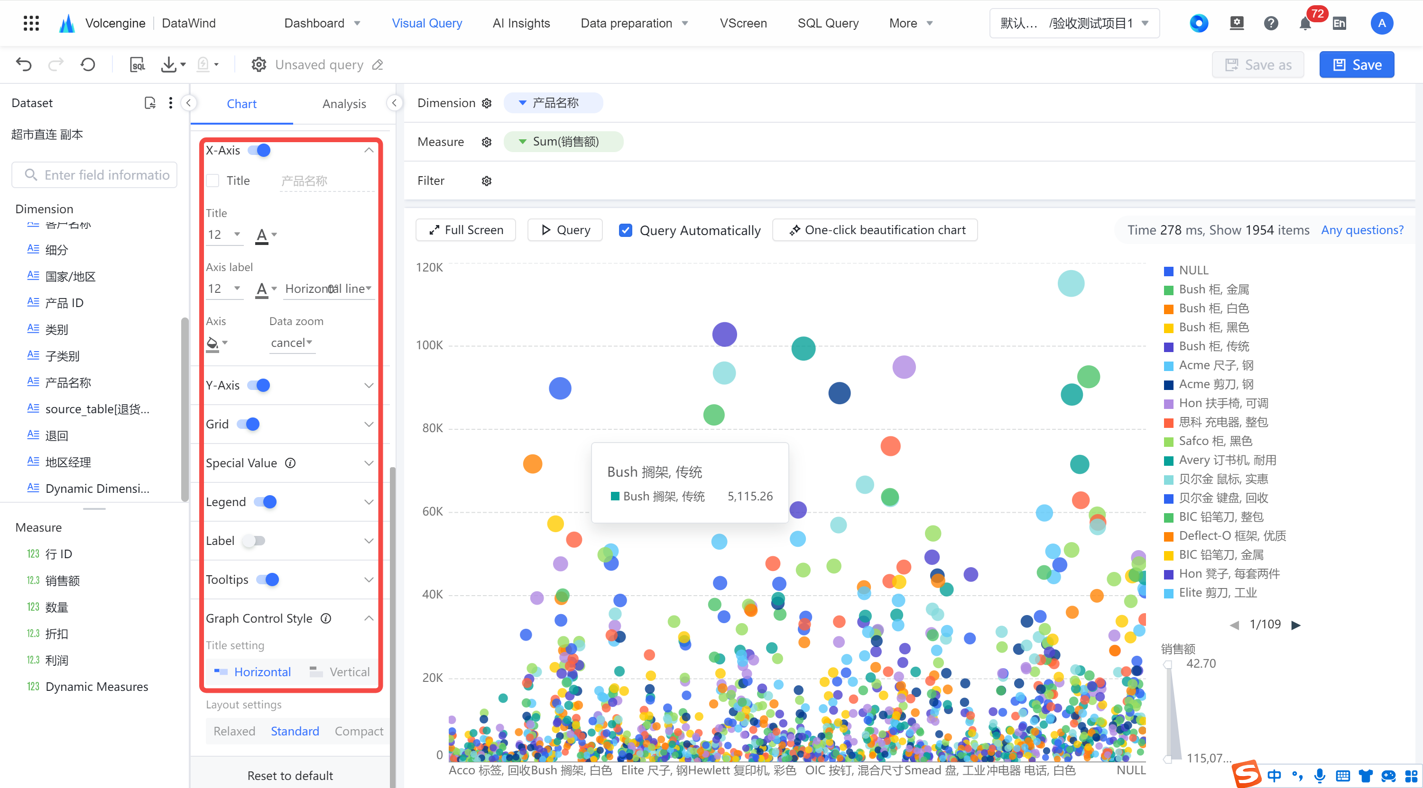Click the refresh icon in toolbar
This screenshot has width=1423, height=788.
click(88, 64)
